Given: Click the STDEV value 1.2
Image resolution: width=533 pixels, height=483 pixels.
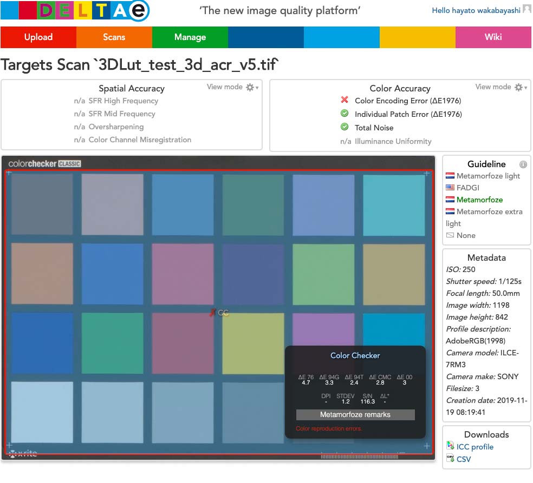Looking at the screenshot, I should [346, 401].
